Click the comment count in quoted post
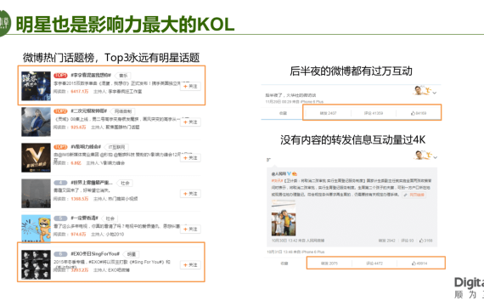 point(407,241)
